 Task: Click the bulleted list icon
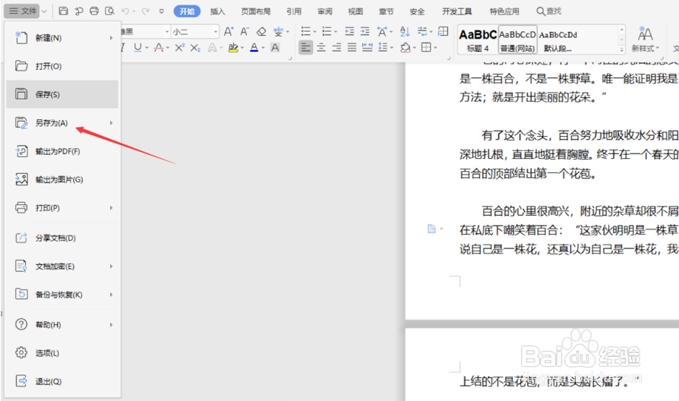(x=306, y=32)
